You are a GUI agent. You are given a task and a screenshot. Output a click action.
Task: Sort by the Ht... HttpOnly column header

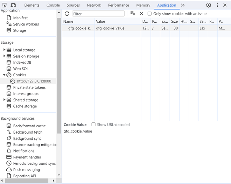pos(184,21)
